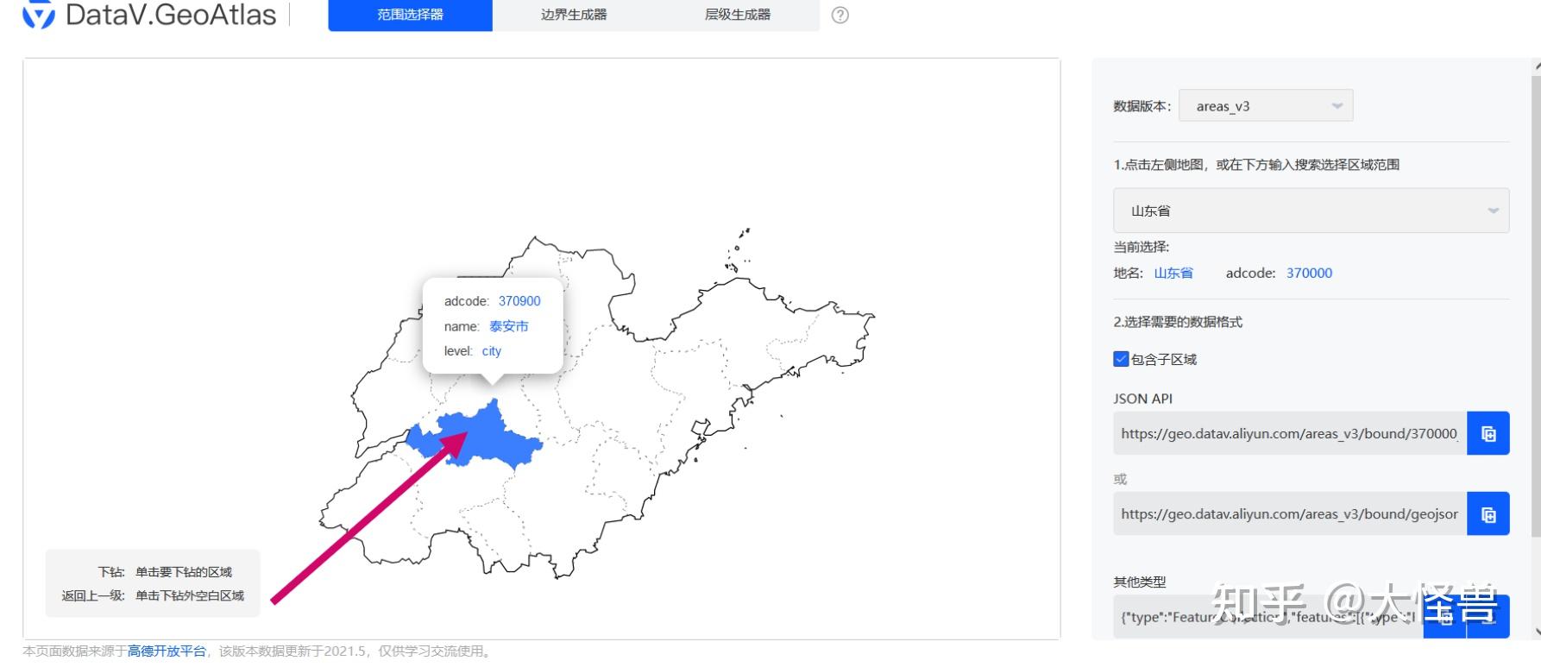Click adcode 370900 in the map tooltip
1541x667 pixels.
click(x=519, y=301)
